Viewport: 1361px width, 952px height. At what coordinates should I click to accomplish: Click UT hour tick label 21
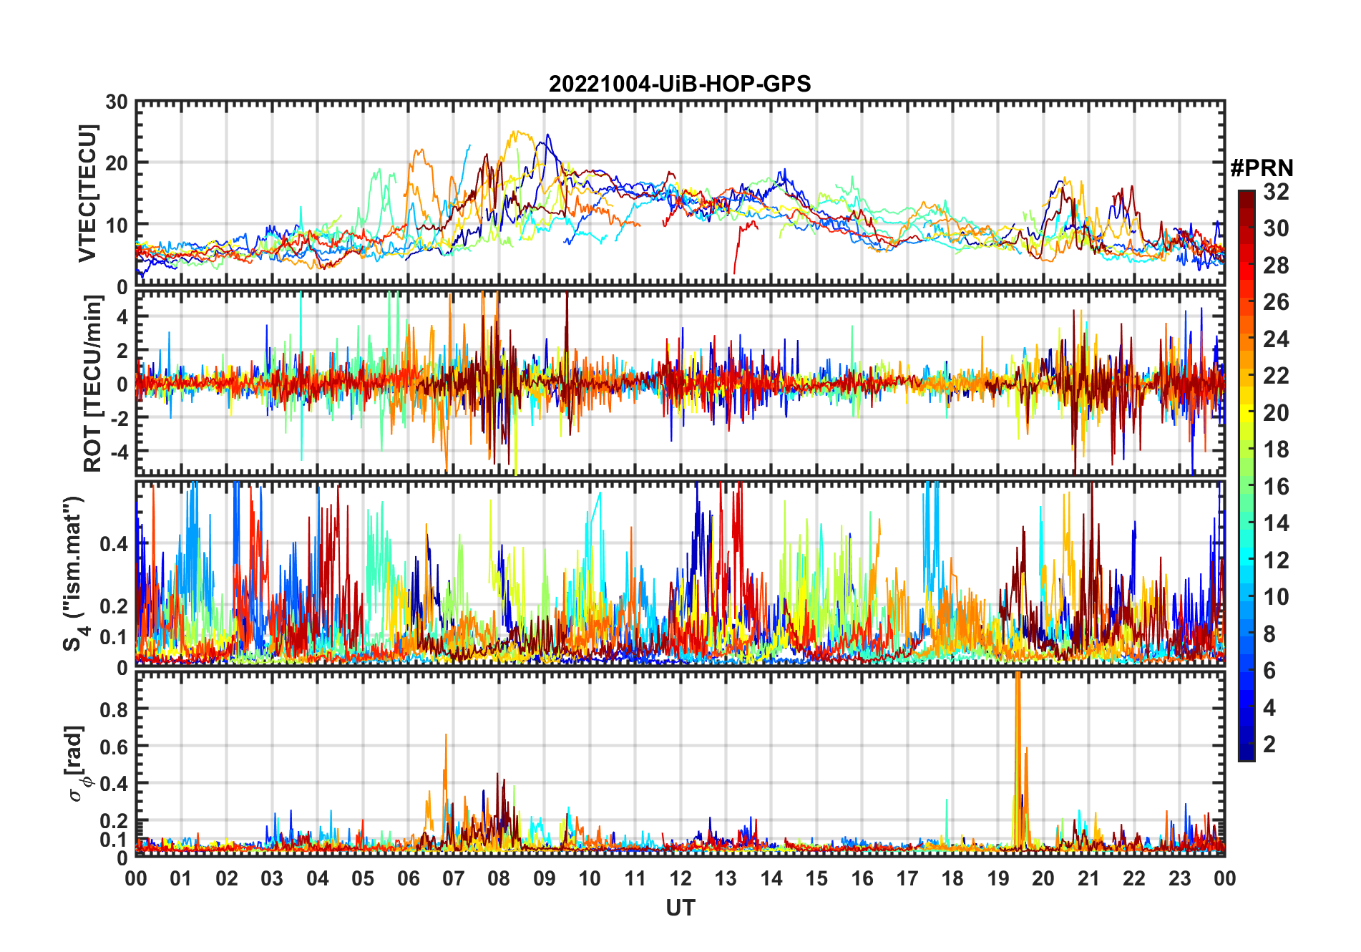pyautogui.click(x=1089, y=878)
